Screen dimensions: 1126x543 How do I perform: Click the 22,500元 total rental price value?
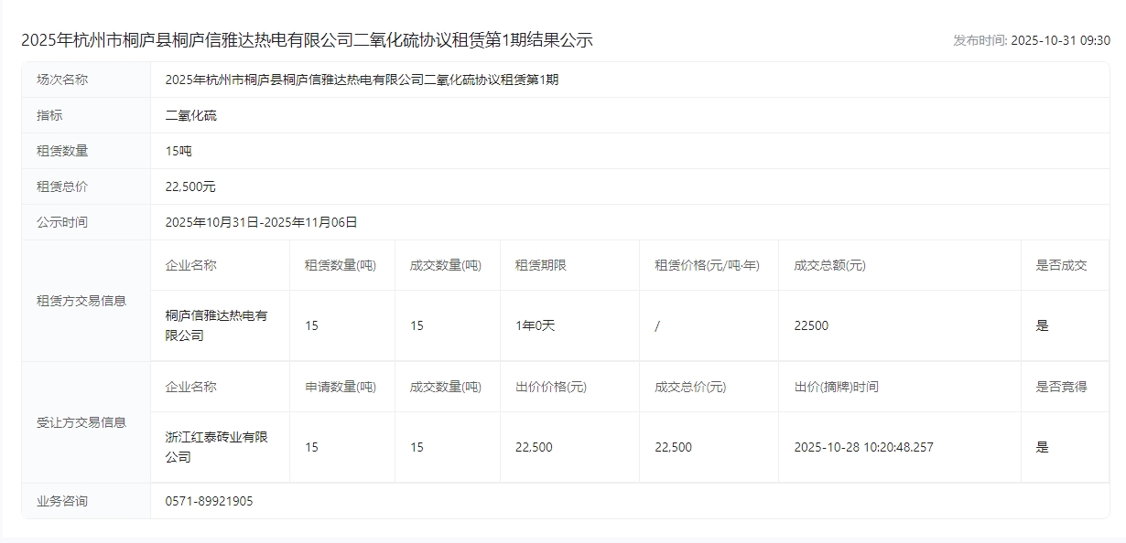pyautogui.click(x=190, y=186)
